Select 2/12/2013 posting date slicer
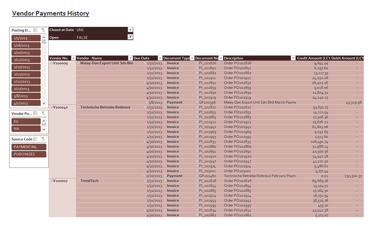This screenshot has height=226, width=375. (x=26, y=60)
